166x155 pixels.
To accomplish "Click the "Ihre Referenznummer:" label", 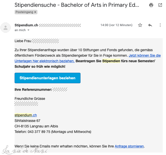I will pyautogui.click(x=33, y=90).
